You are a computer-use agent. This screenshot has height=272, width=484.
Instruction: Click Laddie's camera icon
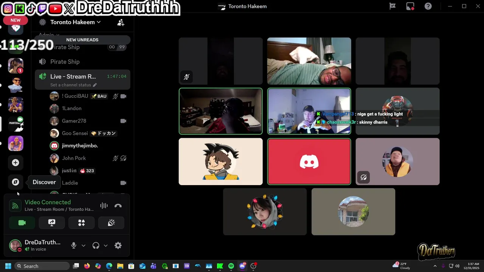tap(123, 183)
